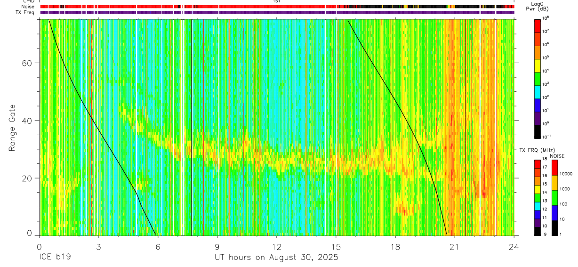Click x-axis tick label '15' under the plot
This screenshot has height=267, width=578.
(336, 246)
